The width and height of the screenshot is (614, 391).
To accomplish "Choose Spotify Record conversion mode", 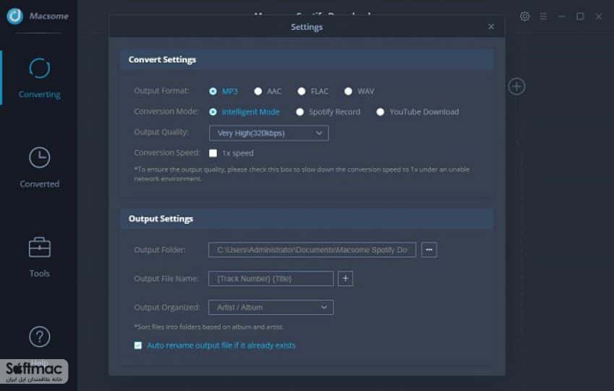I will (299, 112).
